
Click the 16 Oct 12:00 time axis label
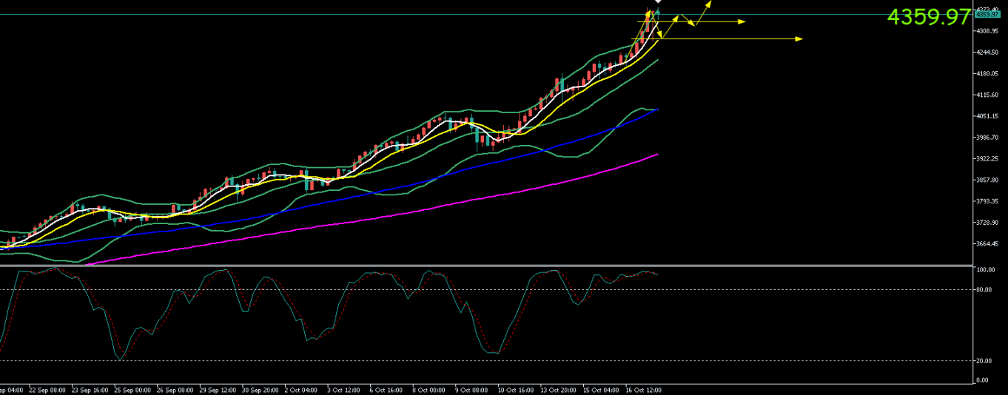point(643,390)
